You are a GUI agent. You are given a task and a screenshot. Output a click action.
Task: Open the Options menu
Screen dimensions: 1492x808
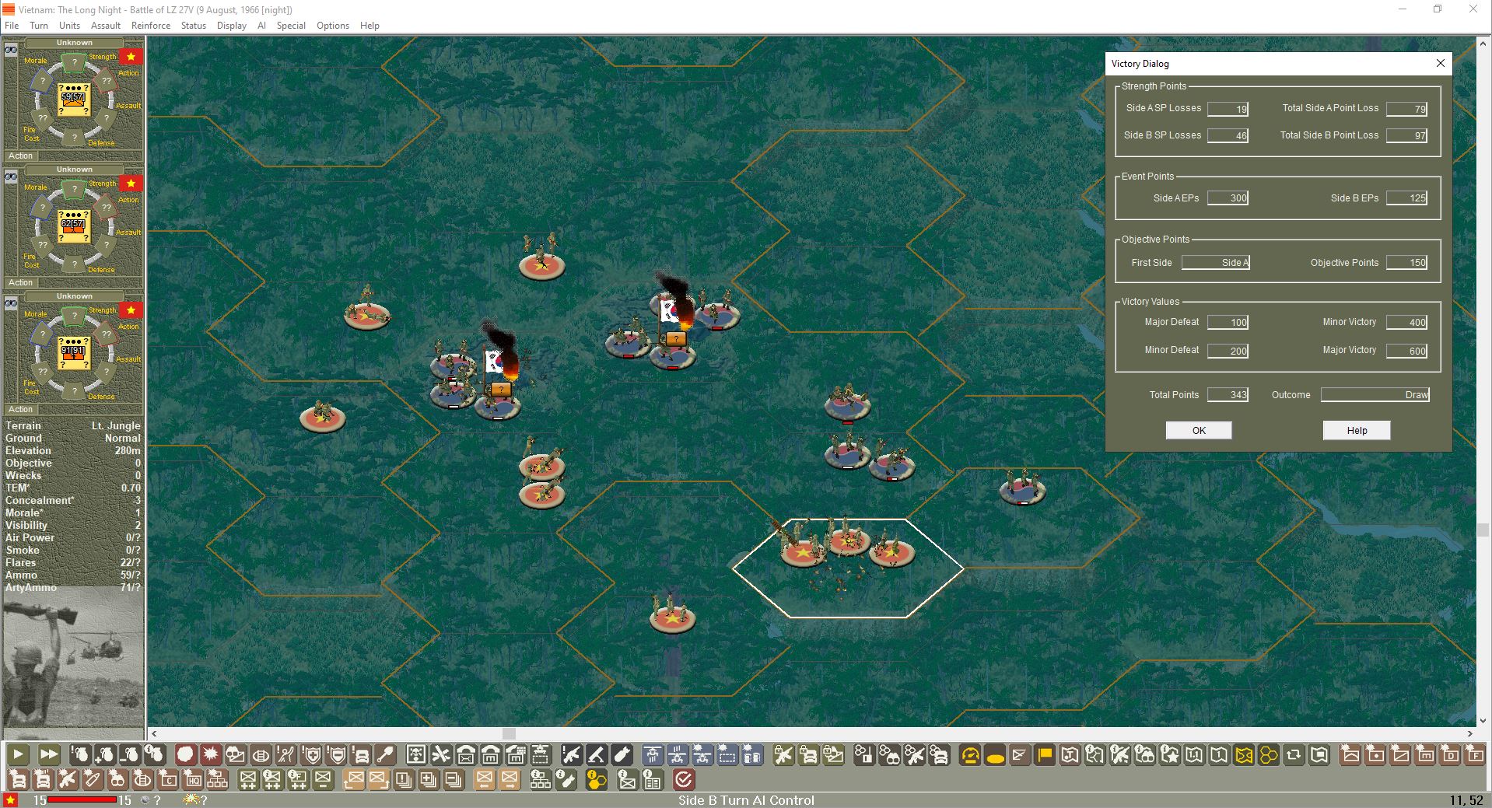(x=333, y=26)
